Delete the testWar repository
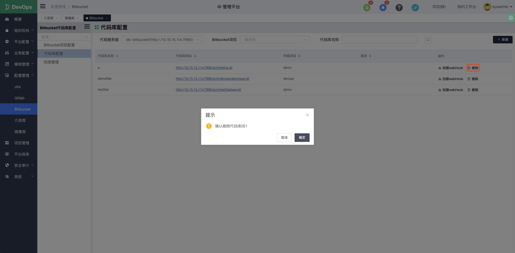Screen dimensions: 515x253 coord(473,90)
